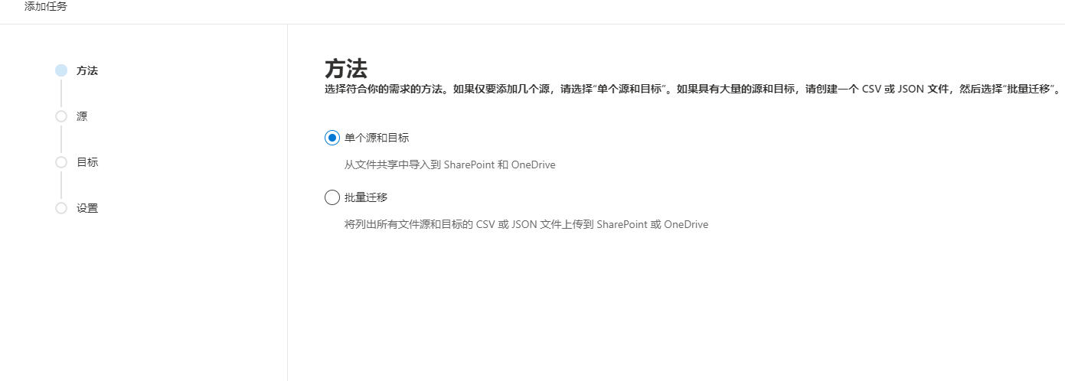Click connector line between 目标 and 设置
Screen dimensions: 1065x381
pos(61,185)
